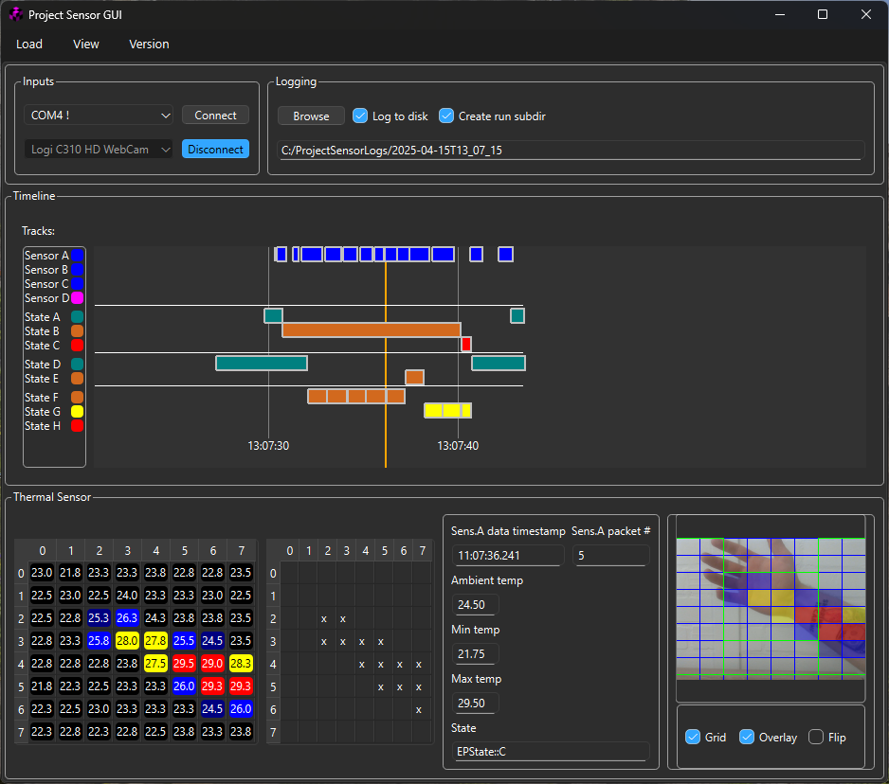Enable the Flip checkbox
889x784 pixels.
[x=815, y=737]
